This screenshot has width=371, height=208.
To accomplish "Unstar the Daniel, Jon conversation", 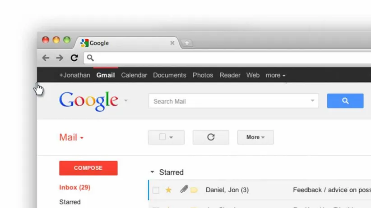I will tap(168, 190).
